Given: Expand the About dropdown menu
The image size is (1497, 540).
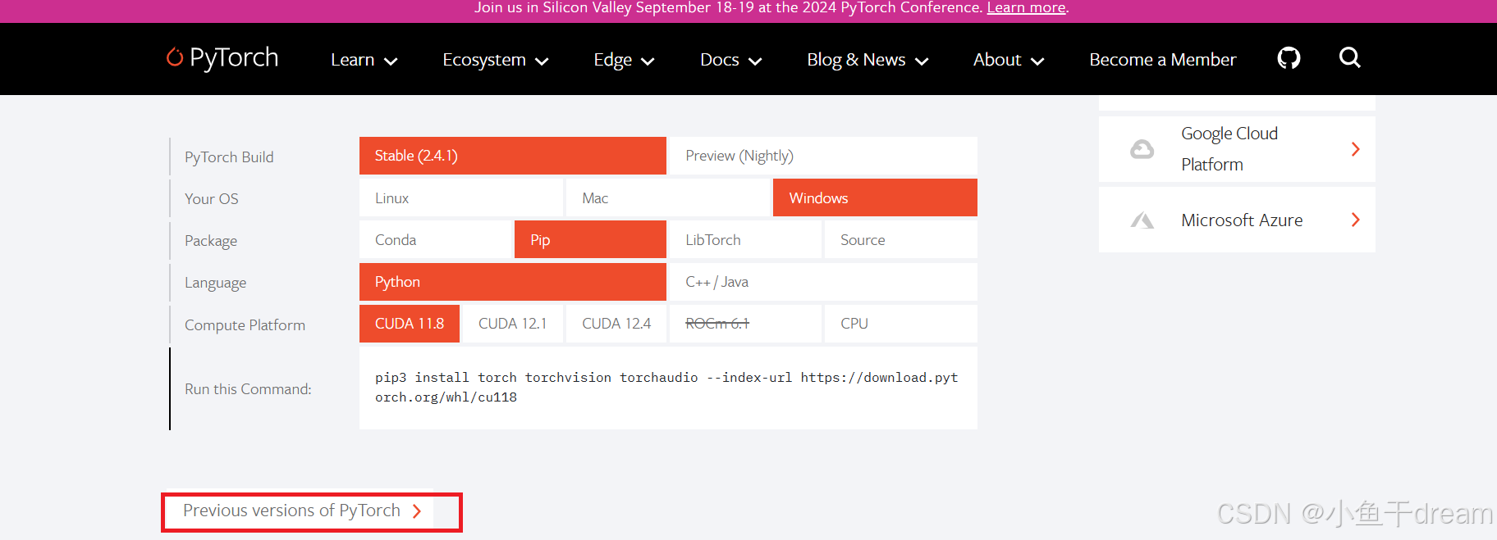Looking at the screenshot, I should [x=1008, y=60].
